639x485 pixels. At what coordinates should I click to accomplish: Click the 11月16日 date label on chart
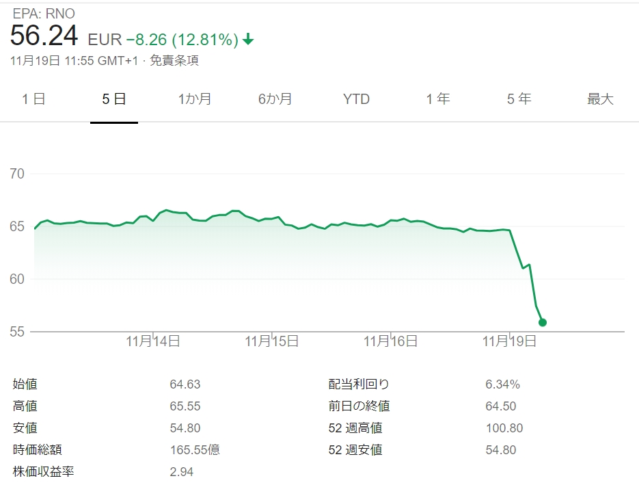point(390,341)
